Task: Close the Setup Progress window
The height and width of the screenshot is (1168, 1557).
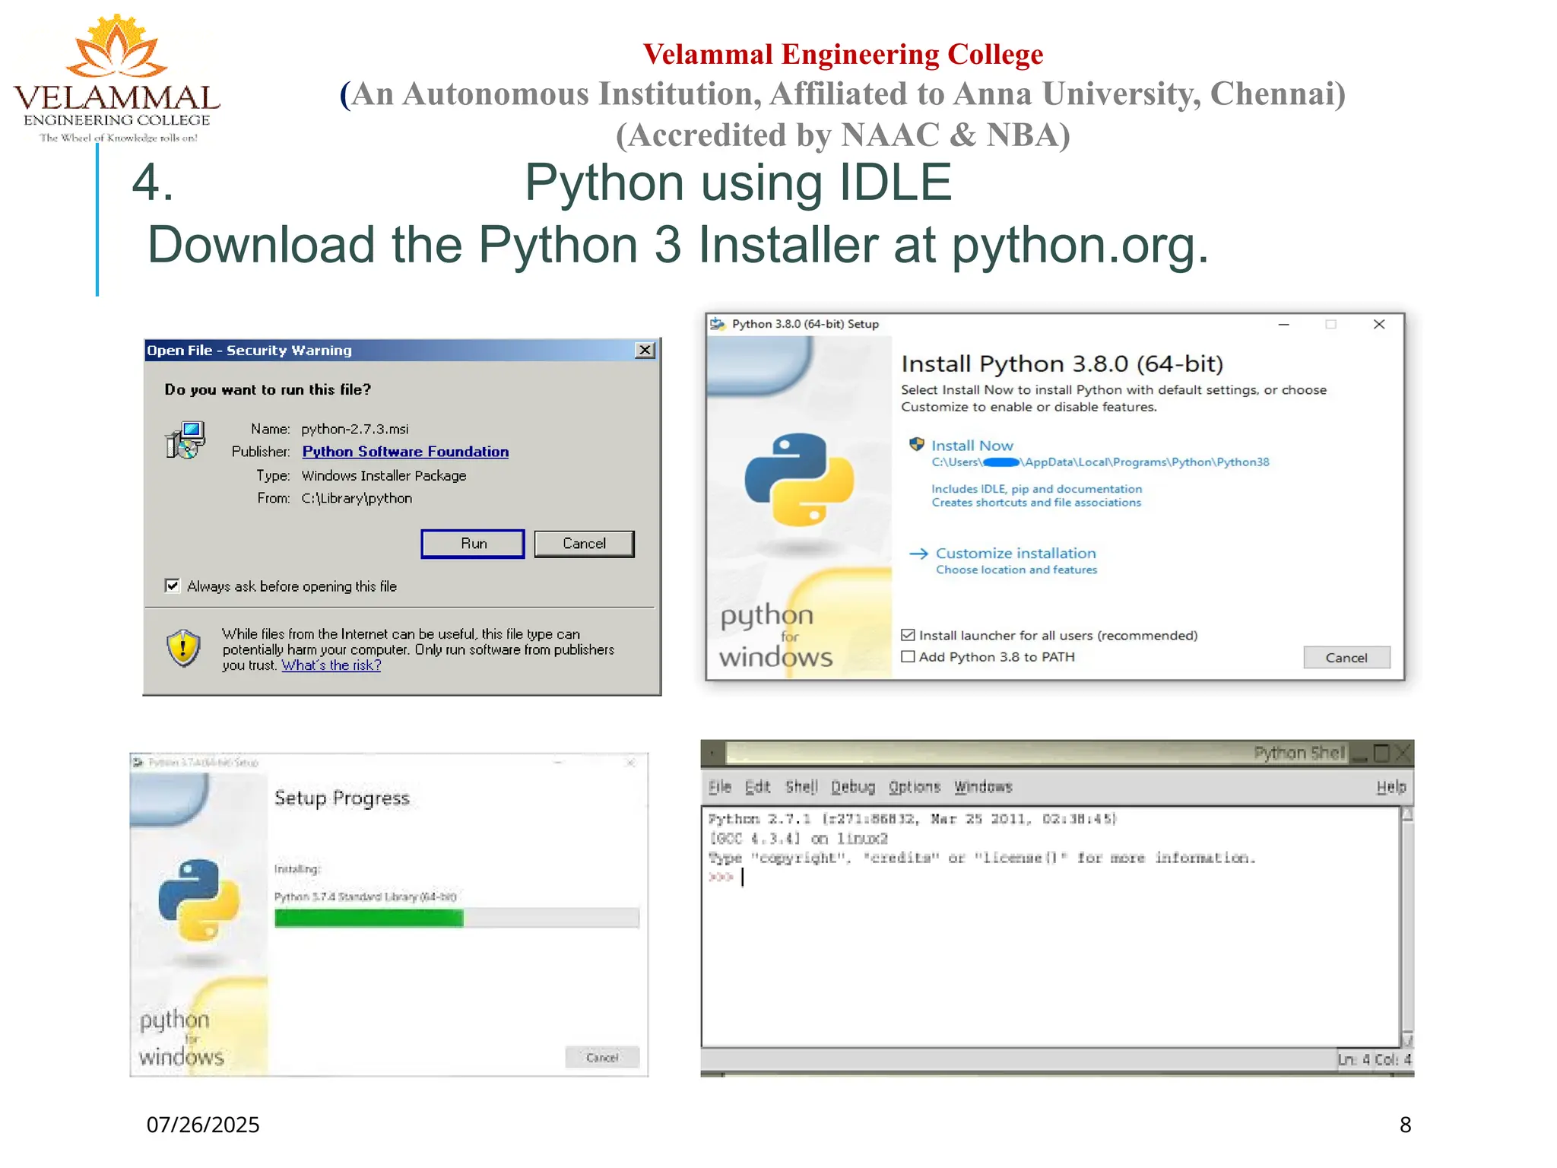Action: 630,762
